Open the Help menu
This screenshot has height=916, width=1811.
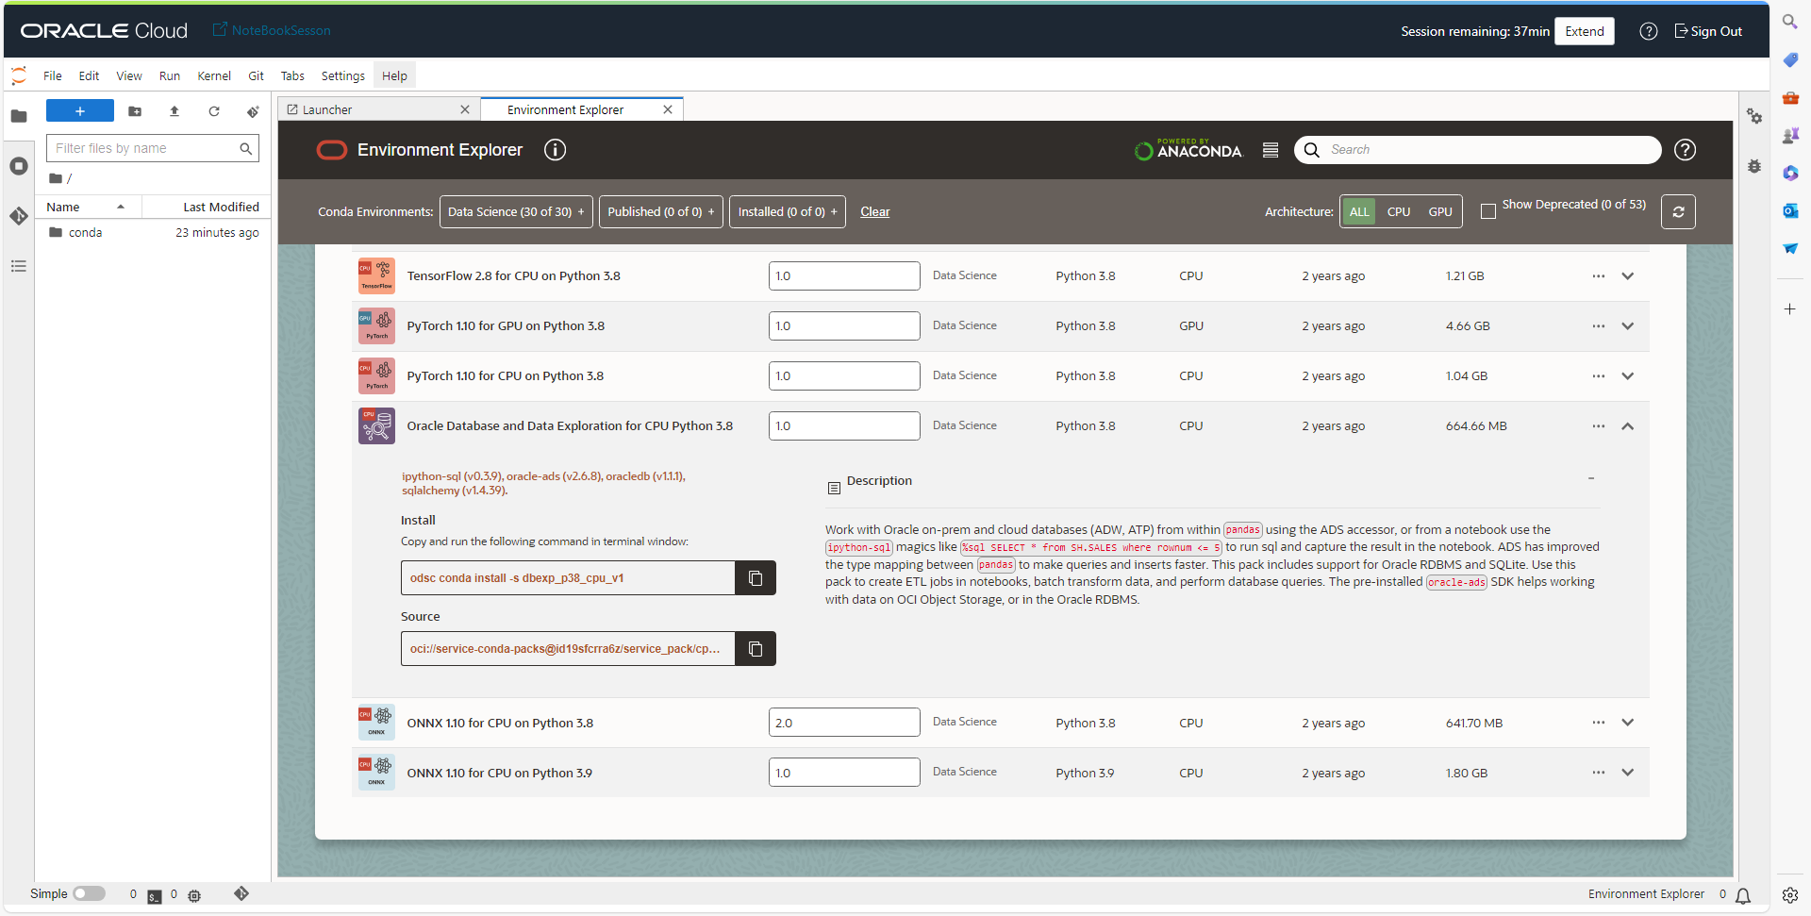click(394, 76)
